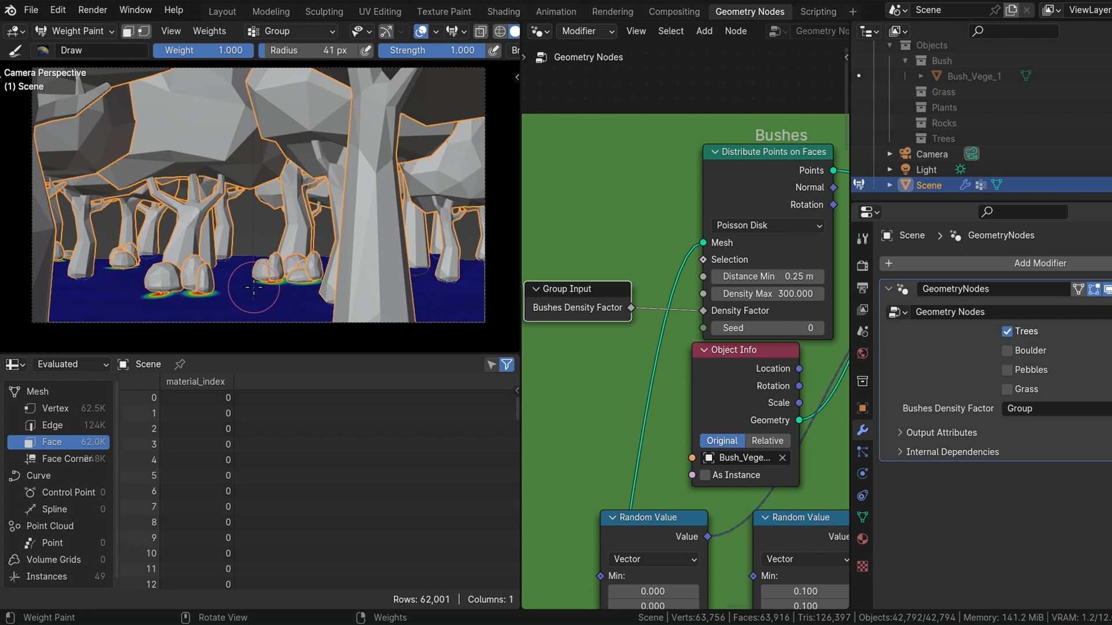Open the Evaluated mode dropdown in spreadsheet
The height and width of the screenshot is (625, 1112).
coord(71,364)
